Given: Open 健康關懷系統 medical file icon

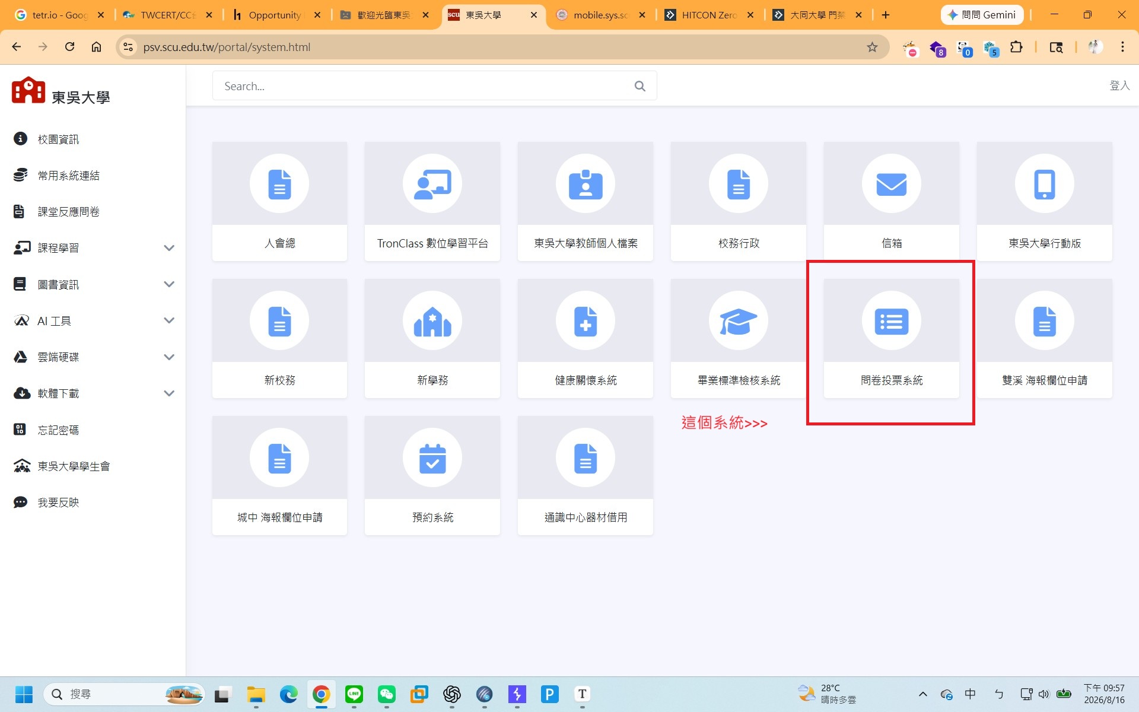Looking at the screenshot, I should click(x=586, y=320).
